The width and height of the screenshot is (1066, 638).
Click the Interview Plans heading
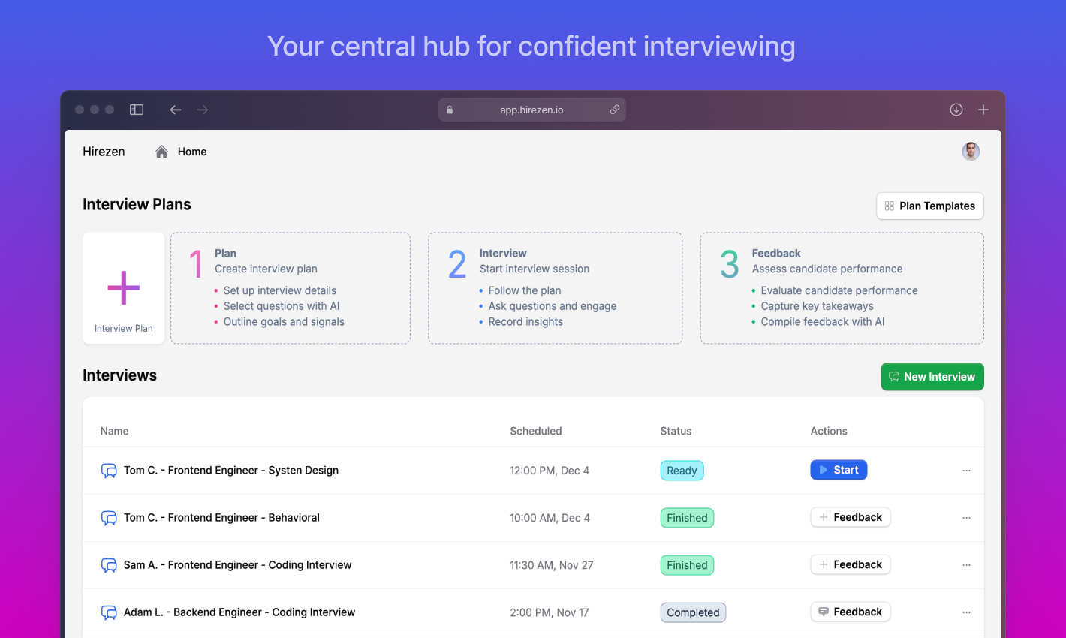pos(137,204)
